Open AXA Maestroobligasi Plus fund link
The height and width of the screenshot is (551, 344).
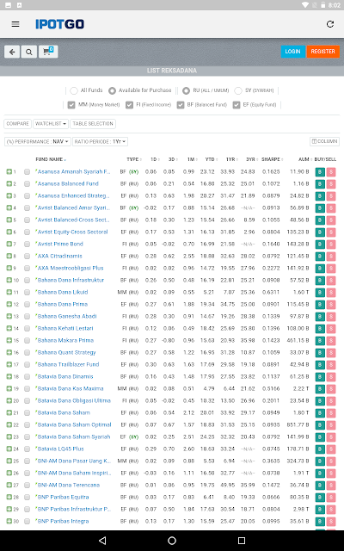click(x=71, y=268)
